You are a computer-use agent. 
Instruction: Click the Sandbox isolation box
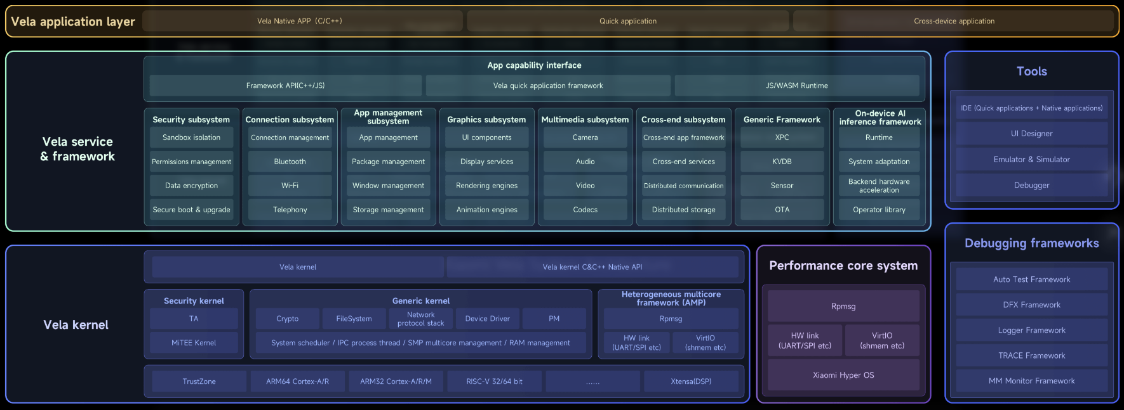click(192, 138)
